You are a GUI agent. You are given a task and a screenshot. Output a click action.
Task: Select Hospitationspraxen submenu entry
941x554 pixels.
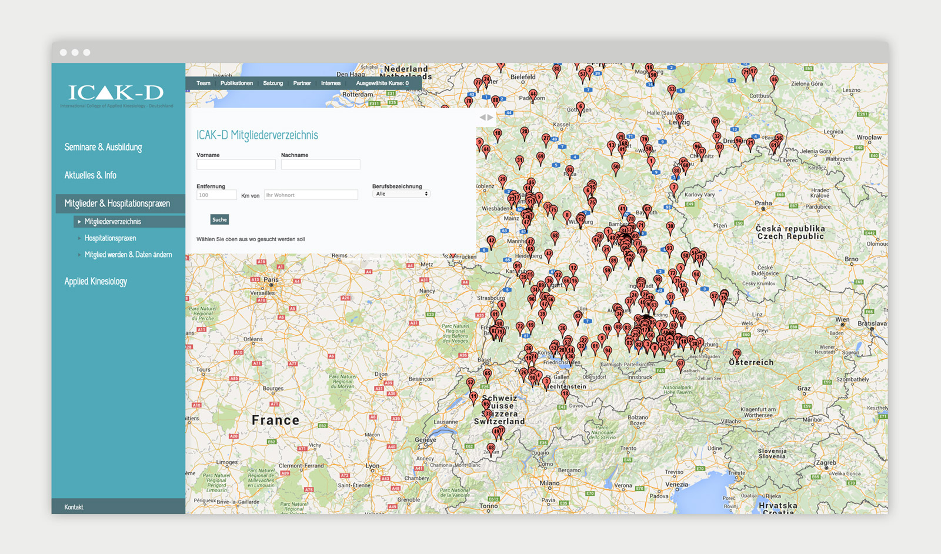tap(110, 238)
